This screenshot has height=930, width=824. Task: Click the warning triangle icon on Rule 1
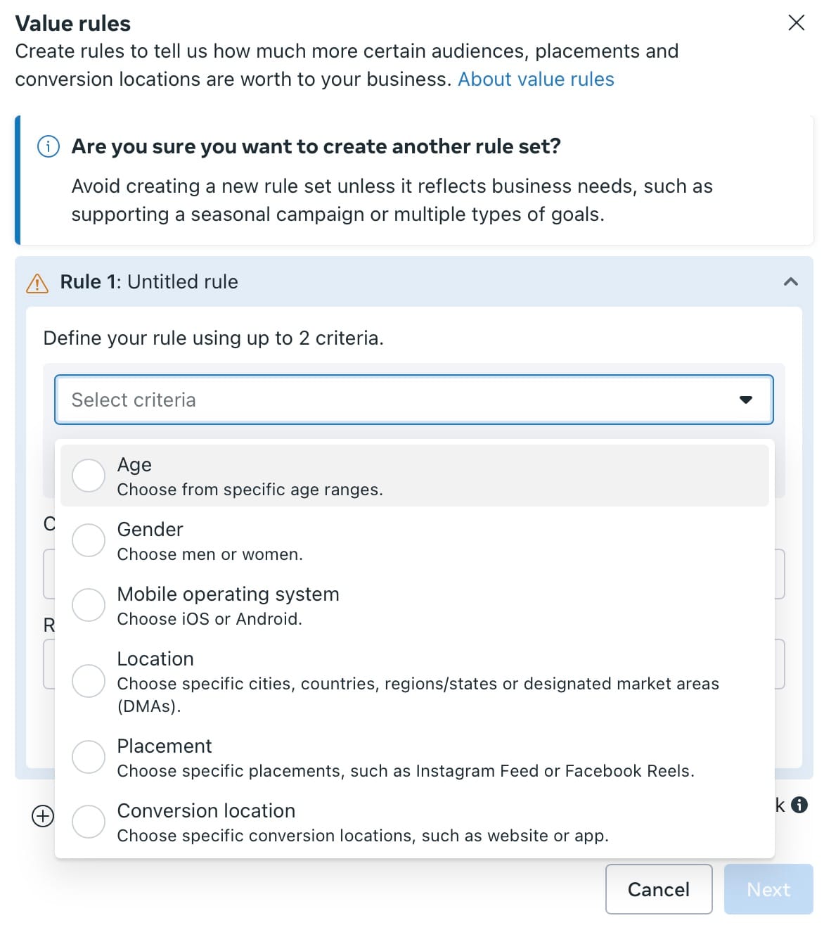coord(37,283)
